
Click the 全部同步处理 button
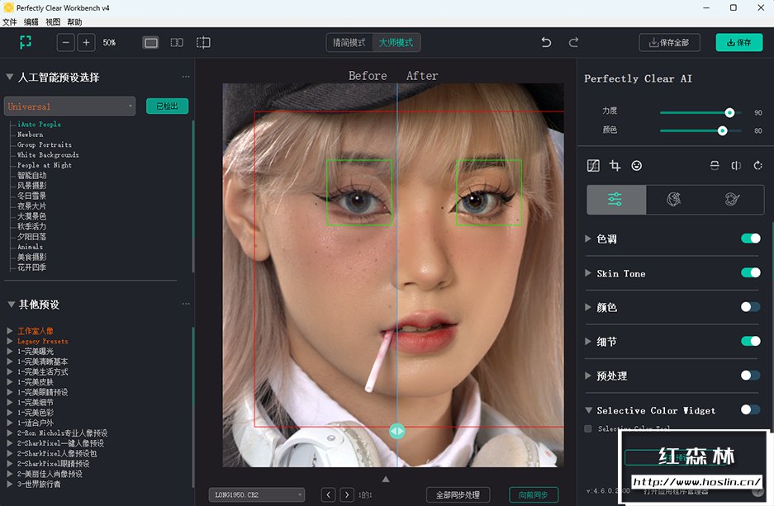point(458,494)
